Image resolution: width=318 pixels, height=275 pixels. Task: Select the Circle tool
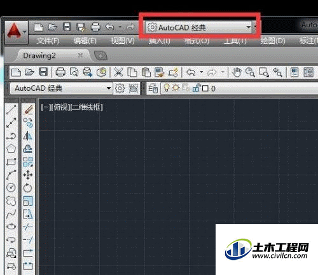pos(11,187)
